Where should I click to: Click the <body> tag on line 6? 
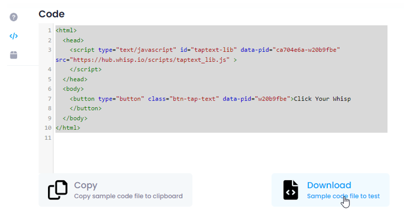pos(73,89)
